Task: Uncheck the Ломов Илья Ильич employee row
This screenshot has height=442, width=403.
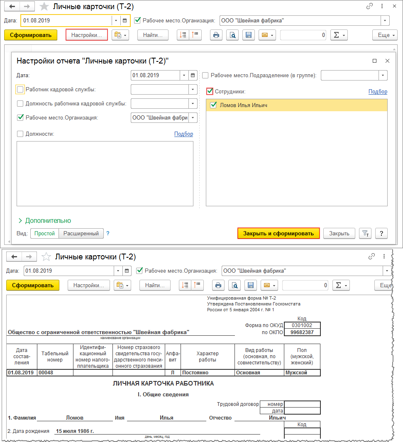Action: pyautogui.click(x=214, y=105)
